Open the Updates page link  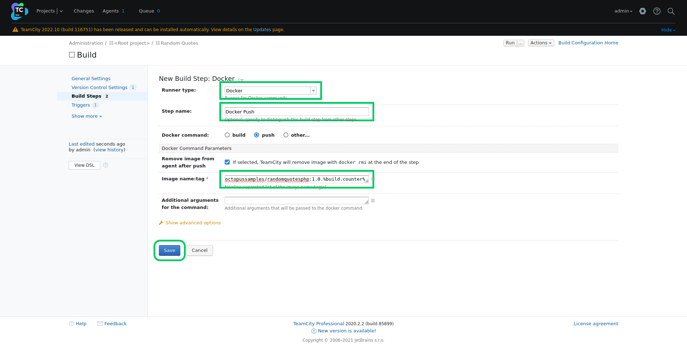click(262, 30)
